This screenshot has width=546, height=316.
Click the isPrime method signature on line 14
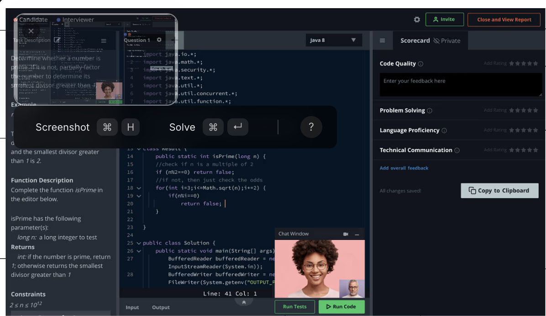click(210, 157)
